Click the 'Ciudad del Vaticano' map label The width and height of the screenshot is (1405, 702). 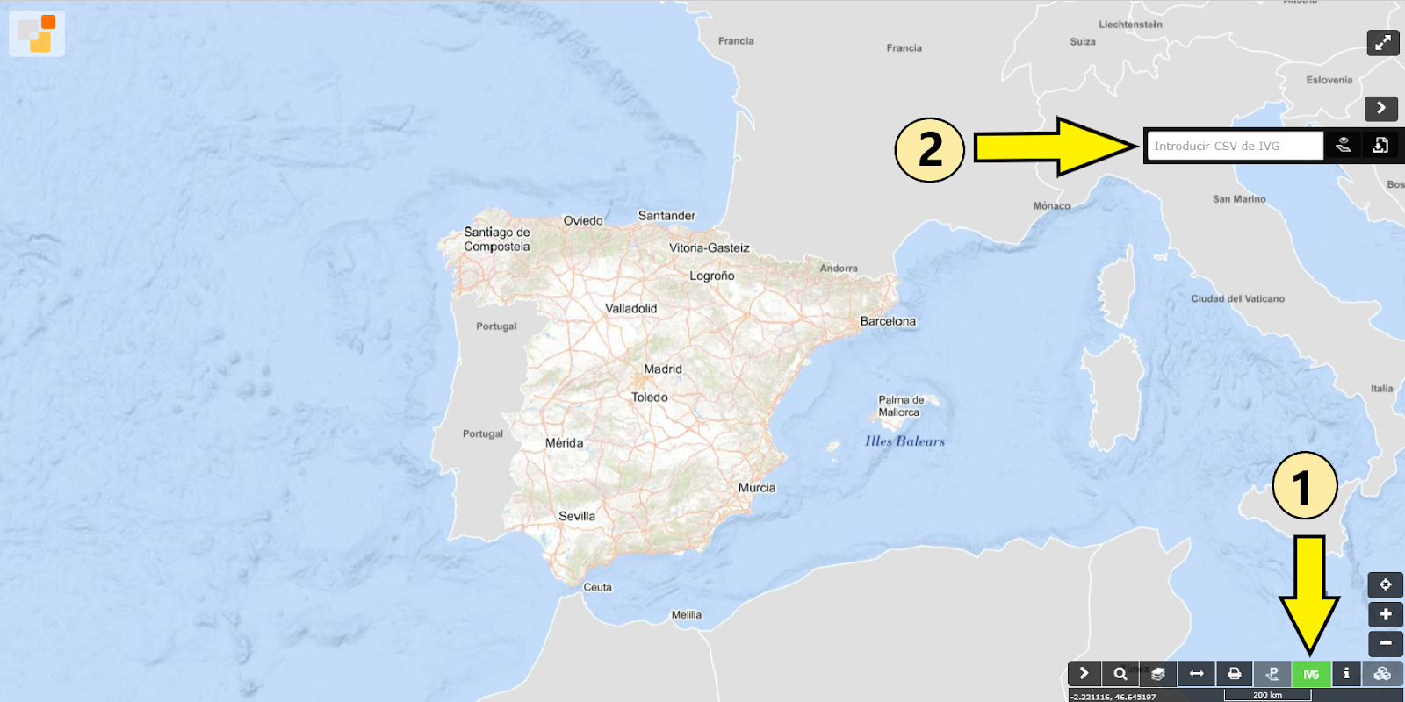[1238, 299]
